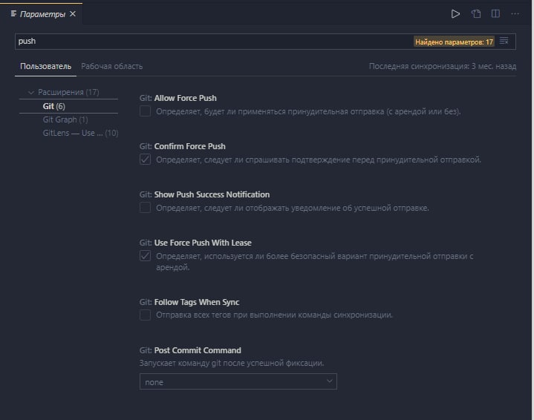Open the Post Commit Command dropdown
The height and width of the screenshot is (420, 534).
tap(238, 381)
